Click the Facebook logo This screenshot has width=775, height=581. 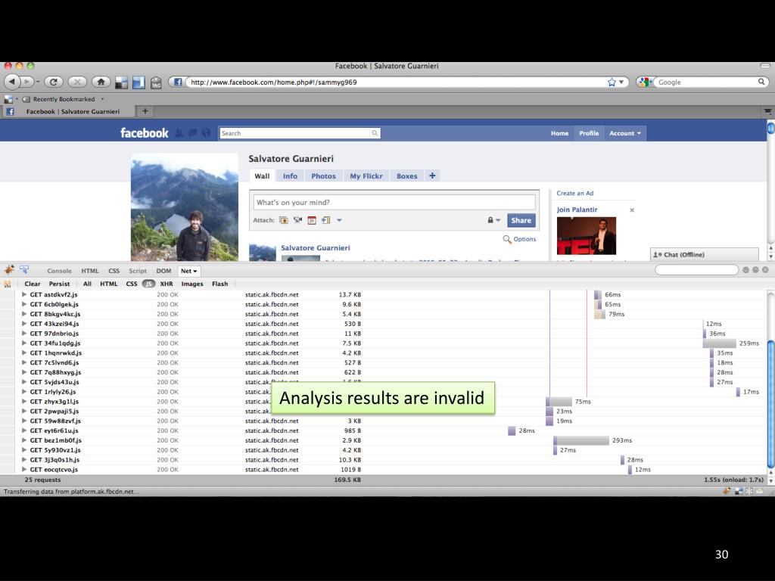(x=145, y=133)
